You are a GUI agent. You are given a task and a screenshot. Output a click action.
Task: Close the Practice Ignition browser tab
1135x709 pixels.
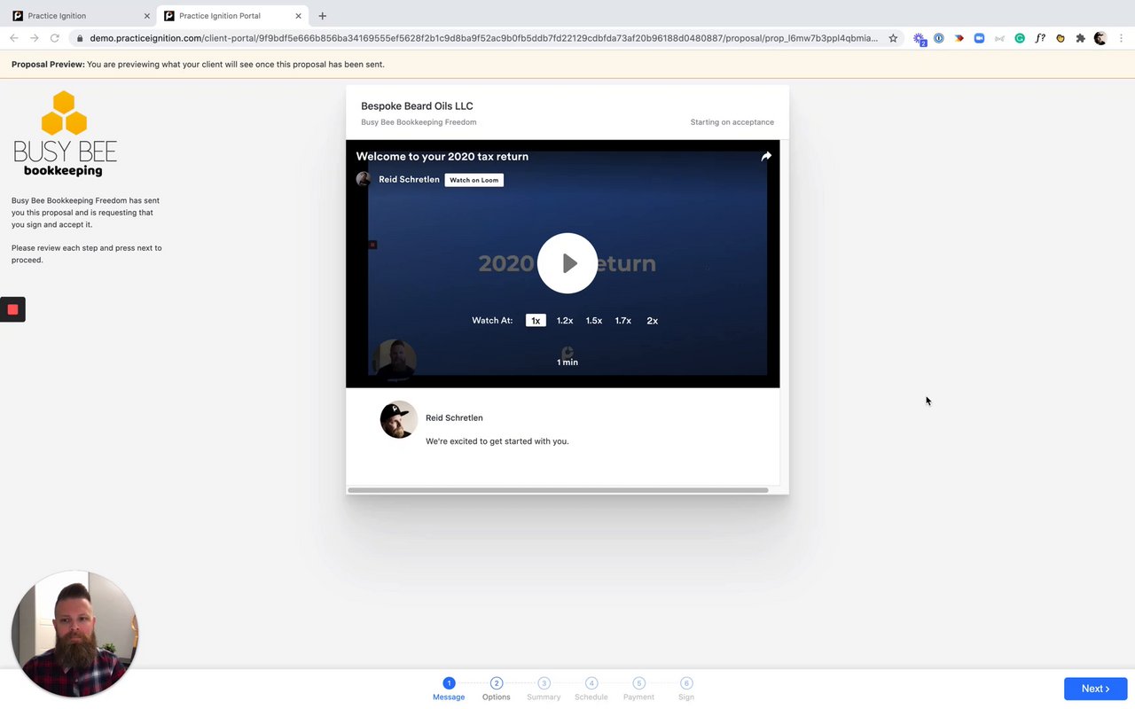click(147, 16)
